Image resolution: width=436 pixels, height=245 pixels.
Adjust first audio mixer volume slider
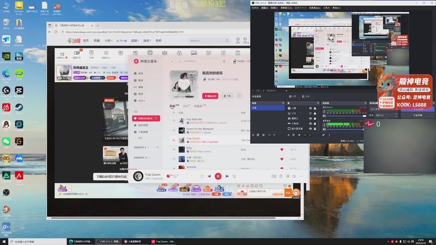click(x=346, y=116)
